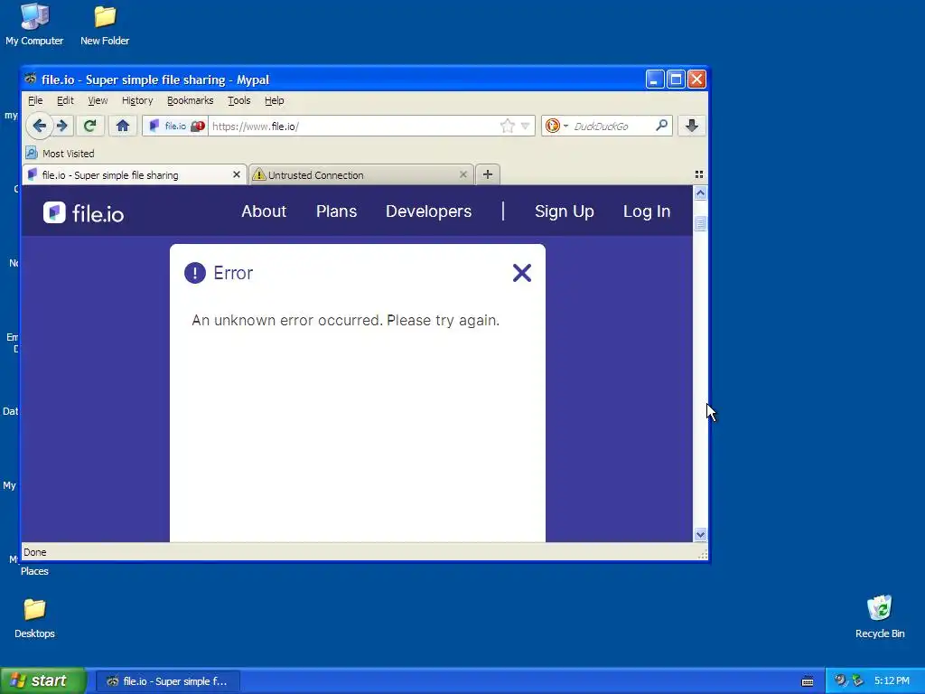Open the DuckDuckGo search engine selector
Image resolution: width=925 pixels, height=694 pixels.
(x=556, y=126)
